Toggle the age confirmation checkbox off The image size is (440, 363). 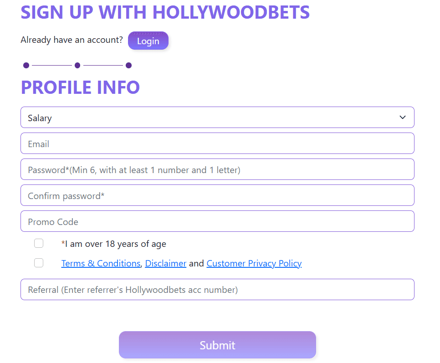click(39, 243)
